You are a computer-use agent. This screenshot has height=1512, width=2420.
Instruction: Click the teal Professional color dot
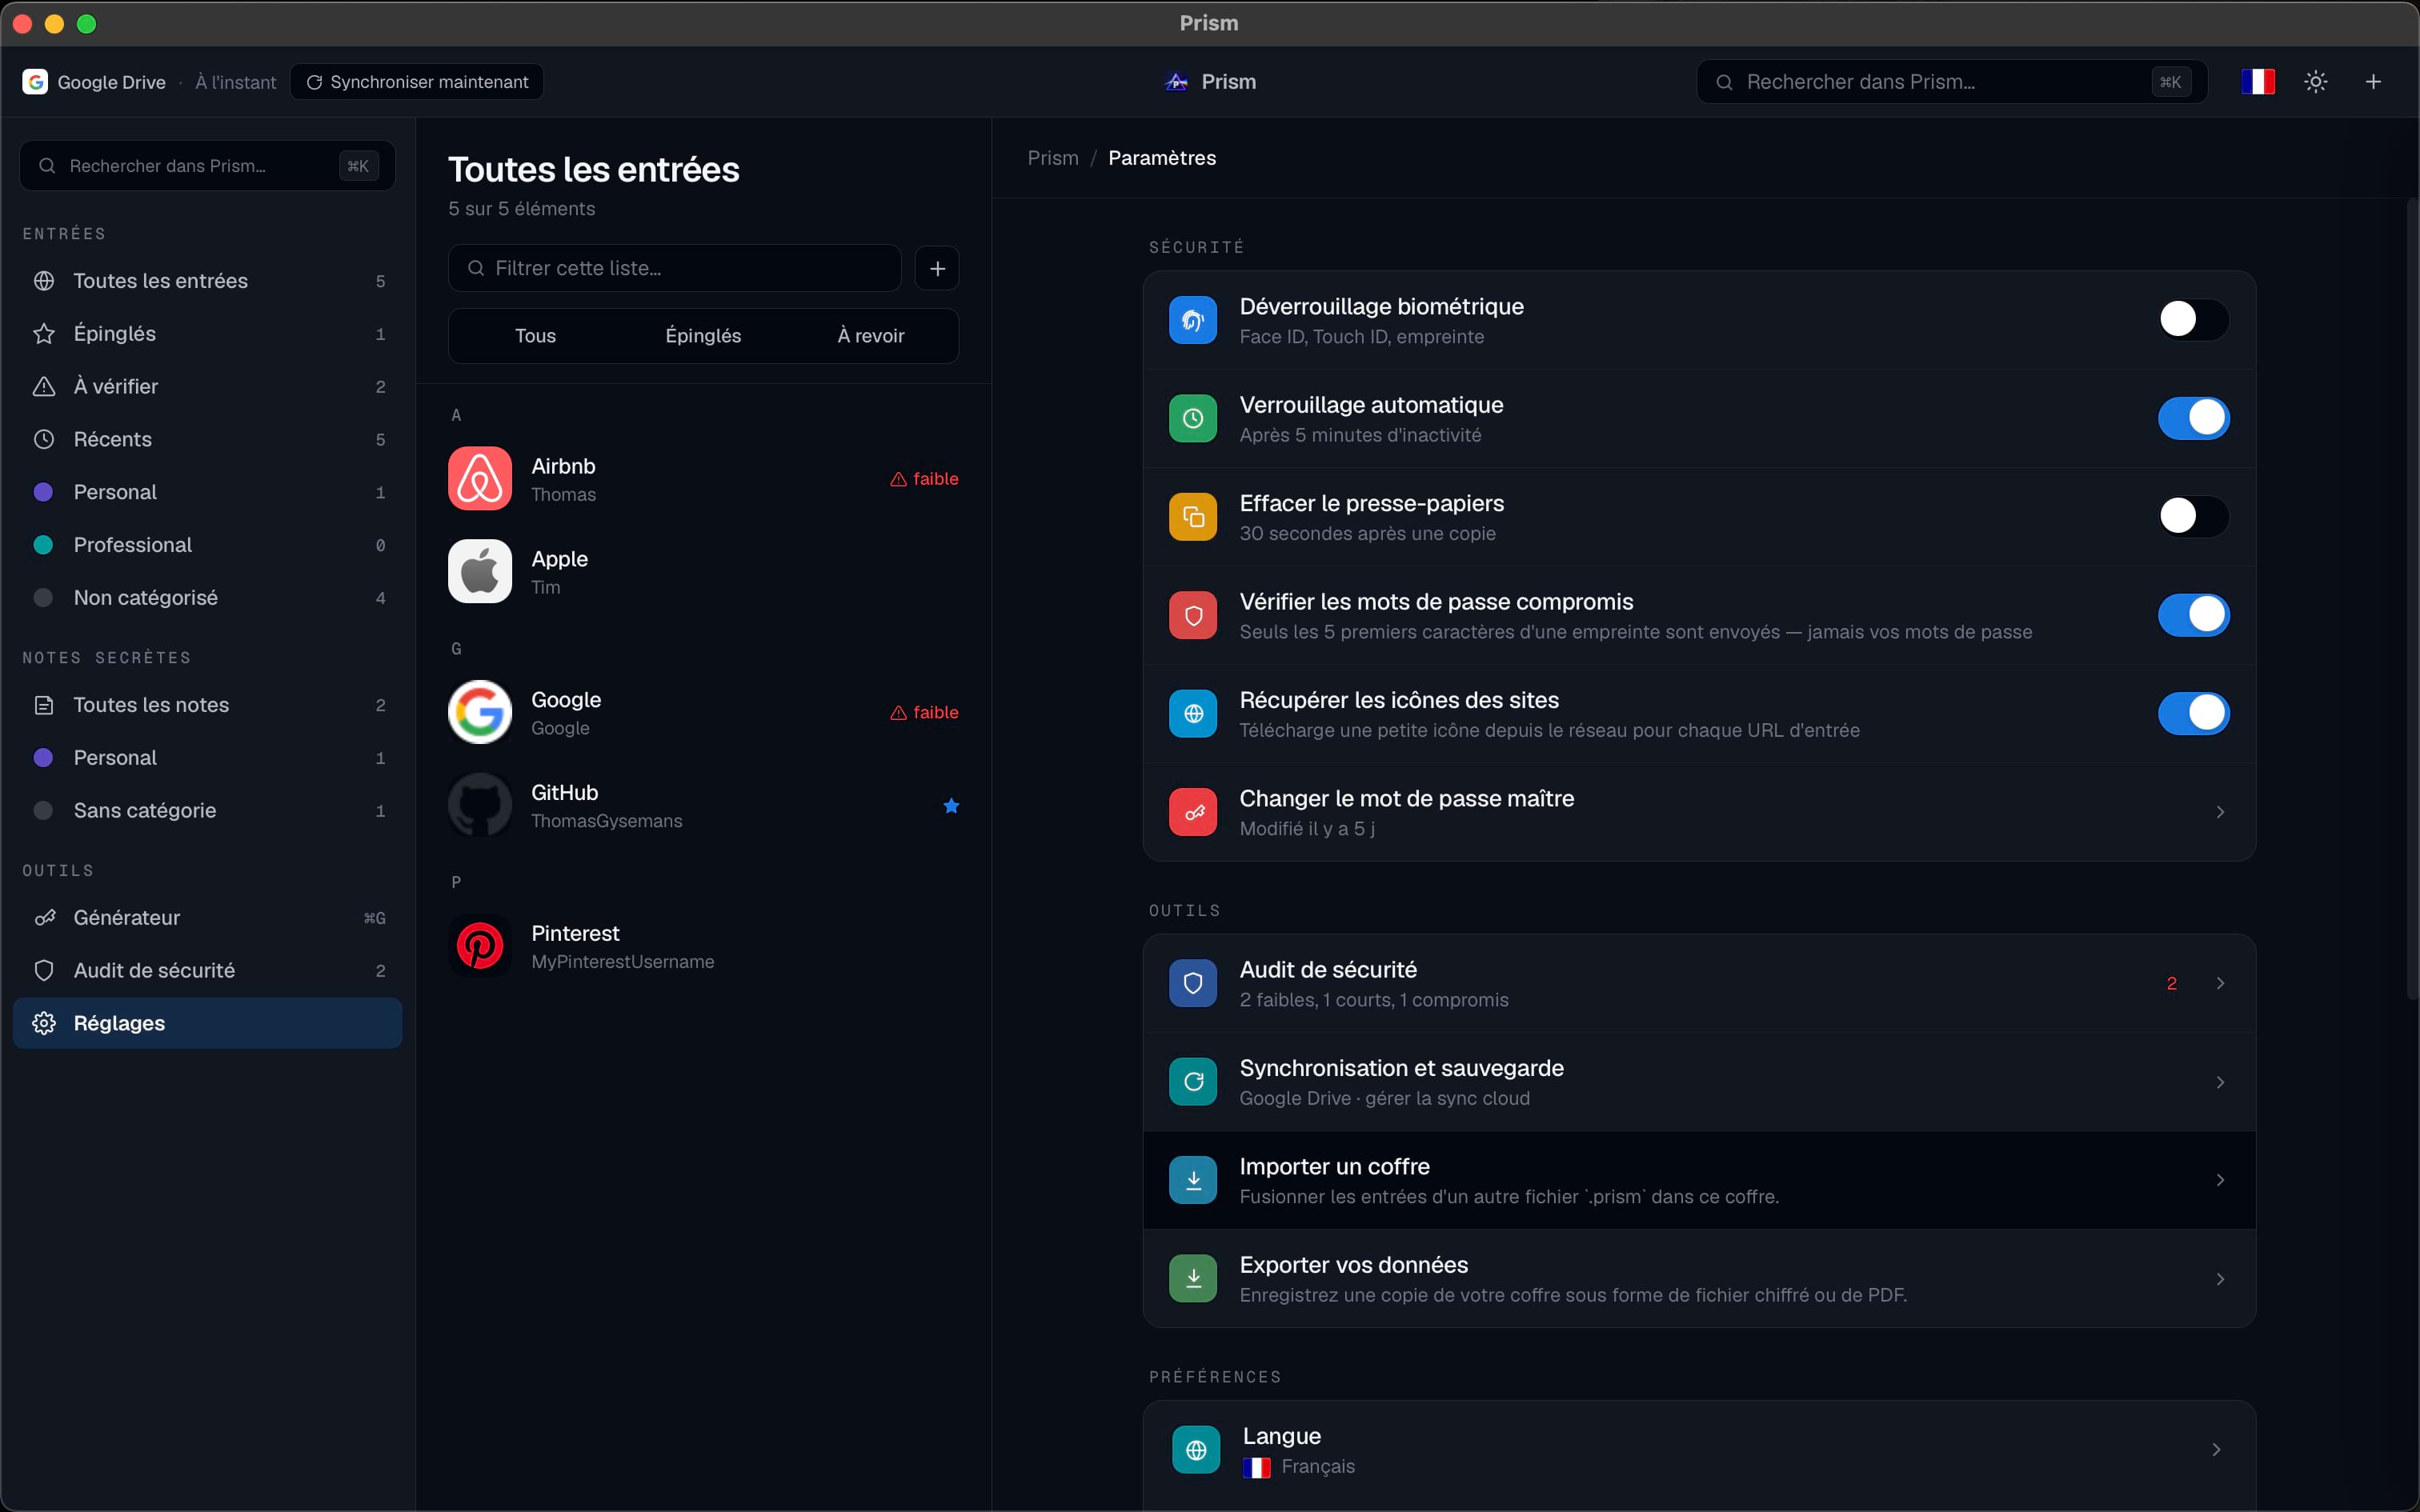[x=43, y=545]
